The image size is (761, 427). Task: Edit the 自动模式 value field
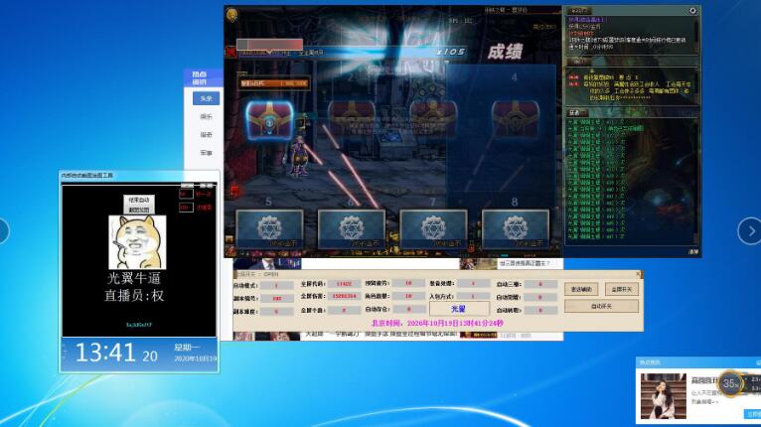point(276,285)
